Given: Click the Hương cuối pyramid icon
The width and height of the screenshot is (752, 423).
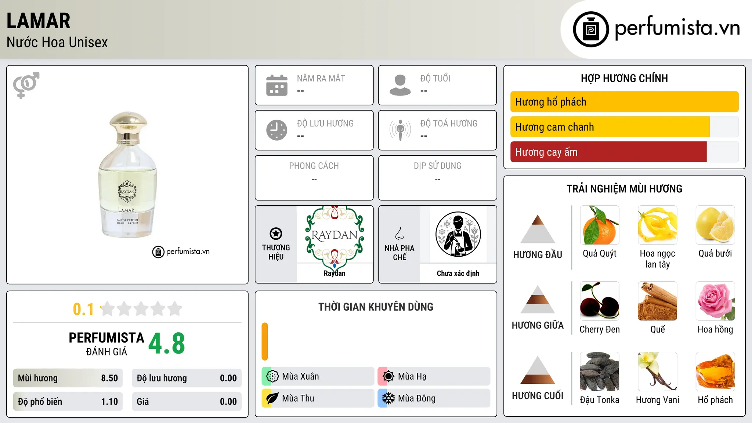Looking at the screenshot, I should (538, 369).
